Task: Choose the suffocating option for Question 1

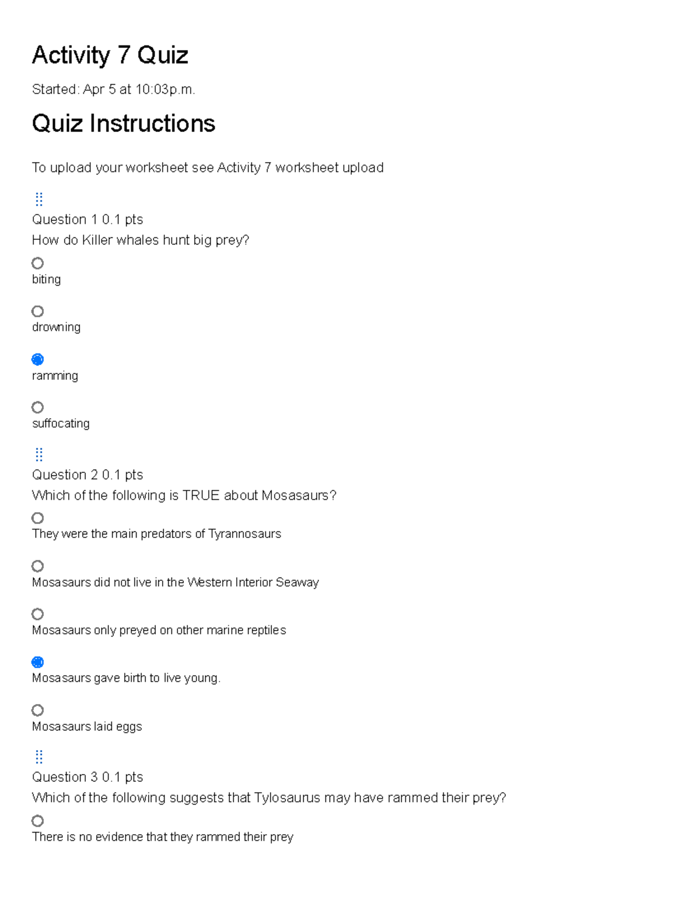Action: click(x=37, y=407)
